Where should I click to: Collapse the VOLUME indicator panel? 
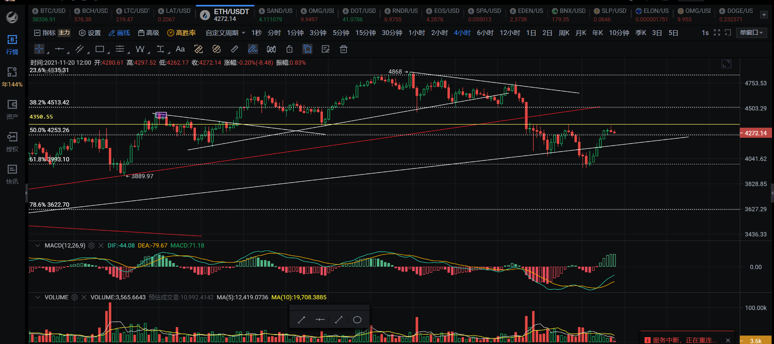click(37, 297)
